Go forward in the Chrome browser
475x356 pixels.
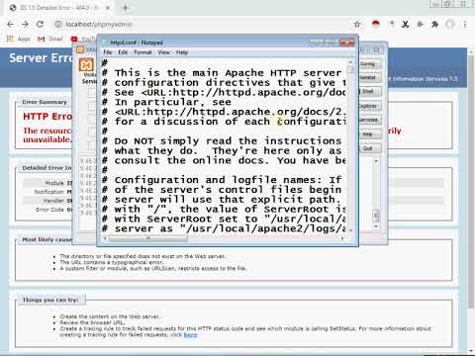(25, 24)
